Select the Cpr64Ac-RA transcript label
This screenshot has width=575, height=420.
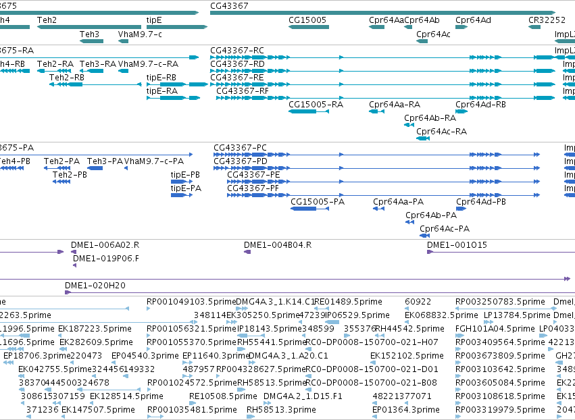[441, 132]
